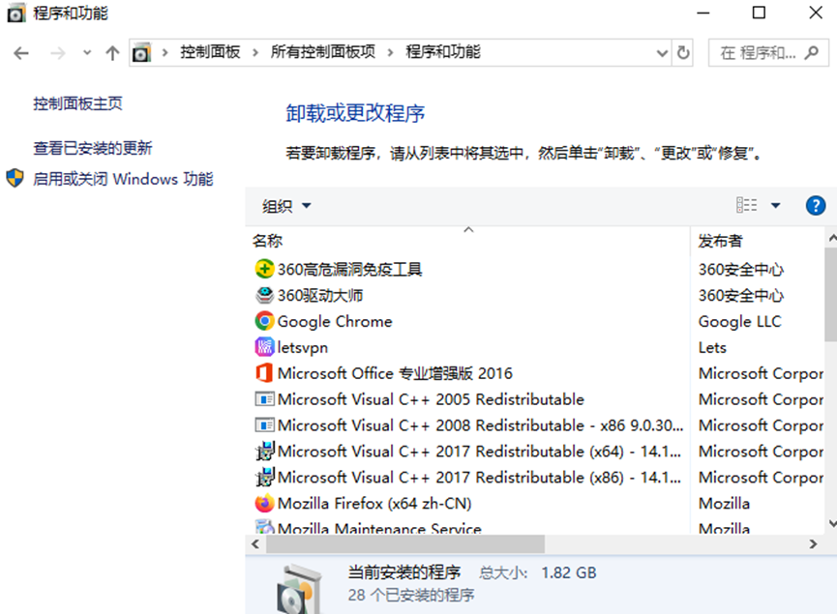This screenshot has width=837, height=614.
Task: Open recent locations dropdown arrow
Action: click(87, 53)
